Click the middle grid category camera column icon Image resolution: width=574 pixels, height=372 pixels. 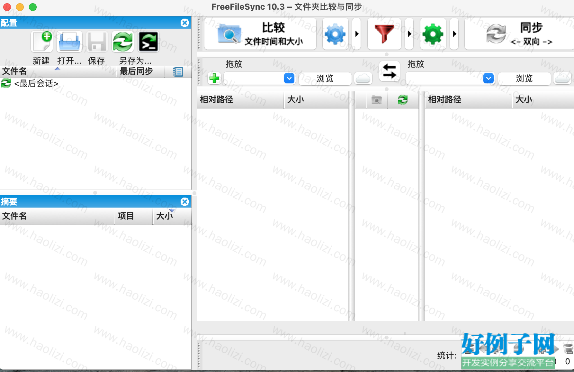coord(377,100)
